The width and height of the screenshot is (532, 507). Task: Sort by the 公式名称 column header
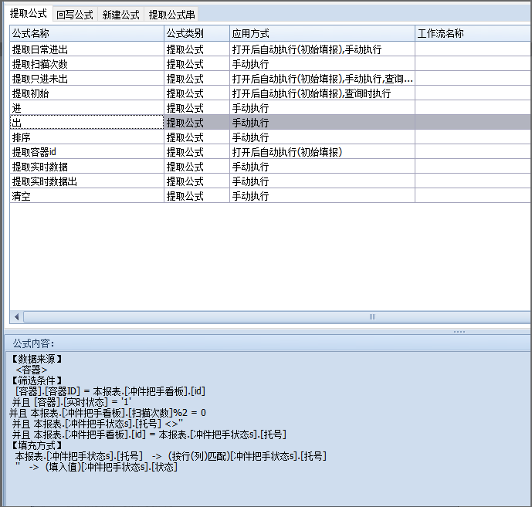pyautogui.click(x=86, y=33)
